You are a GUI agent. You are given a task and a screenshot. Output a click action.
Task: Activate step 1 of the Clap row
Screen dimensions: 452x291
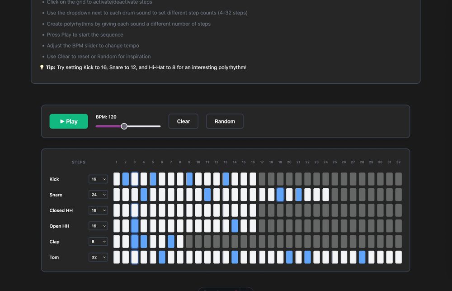pos(116,241)
